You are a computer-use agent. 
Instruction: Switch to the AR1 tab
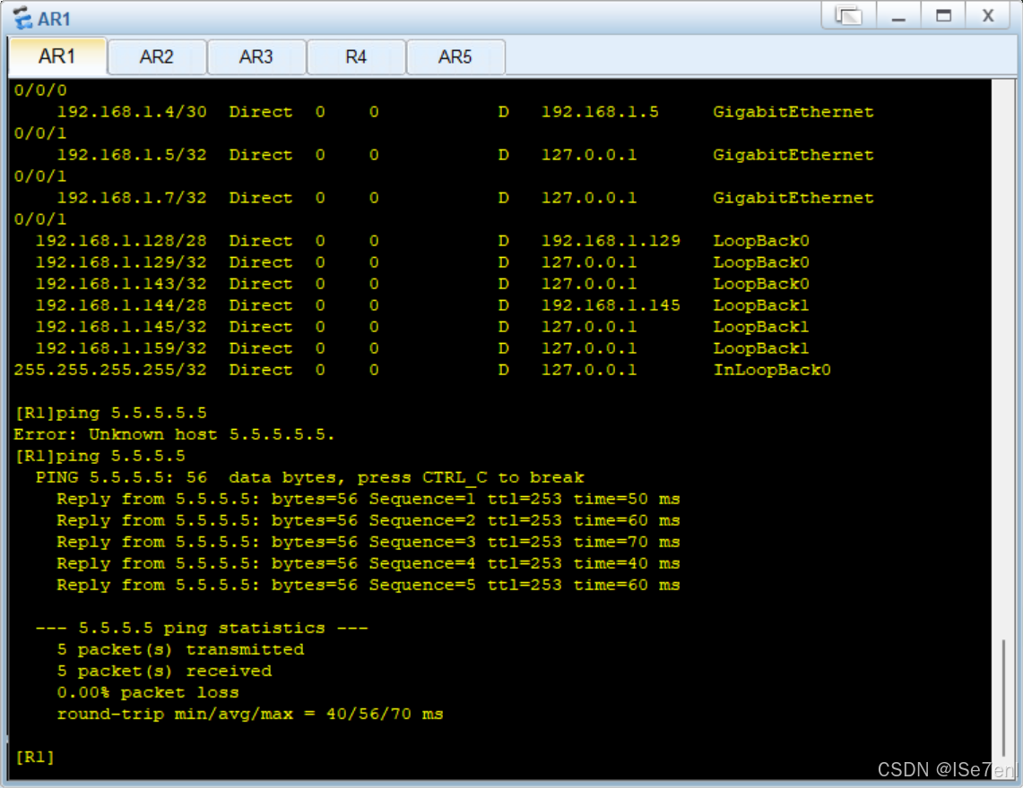point(57,56)
